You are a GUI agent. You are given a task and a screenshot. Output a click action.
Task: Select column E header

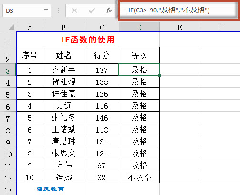coord(180,27)
